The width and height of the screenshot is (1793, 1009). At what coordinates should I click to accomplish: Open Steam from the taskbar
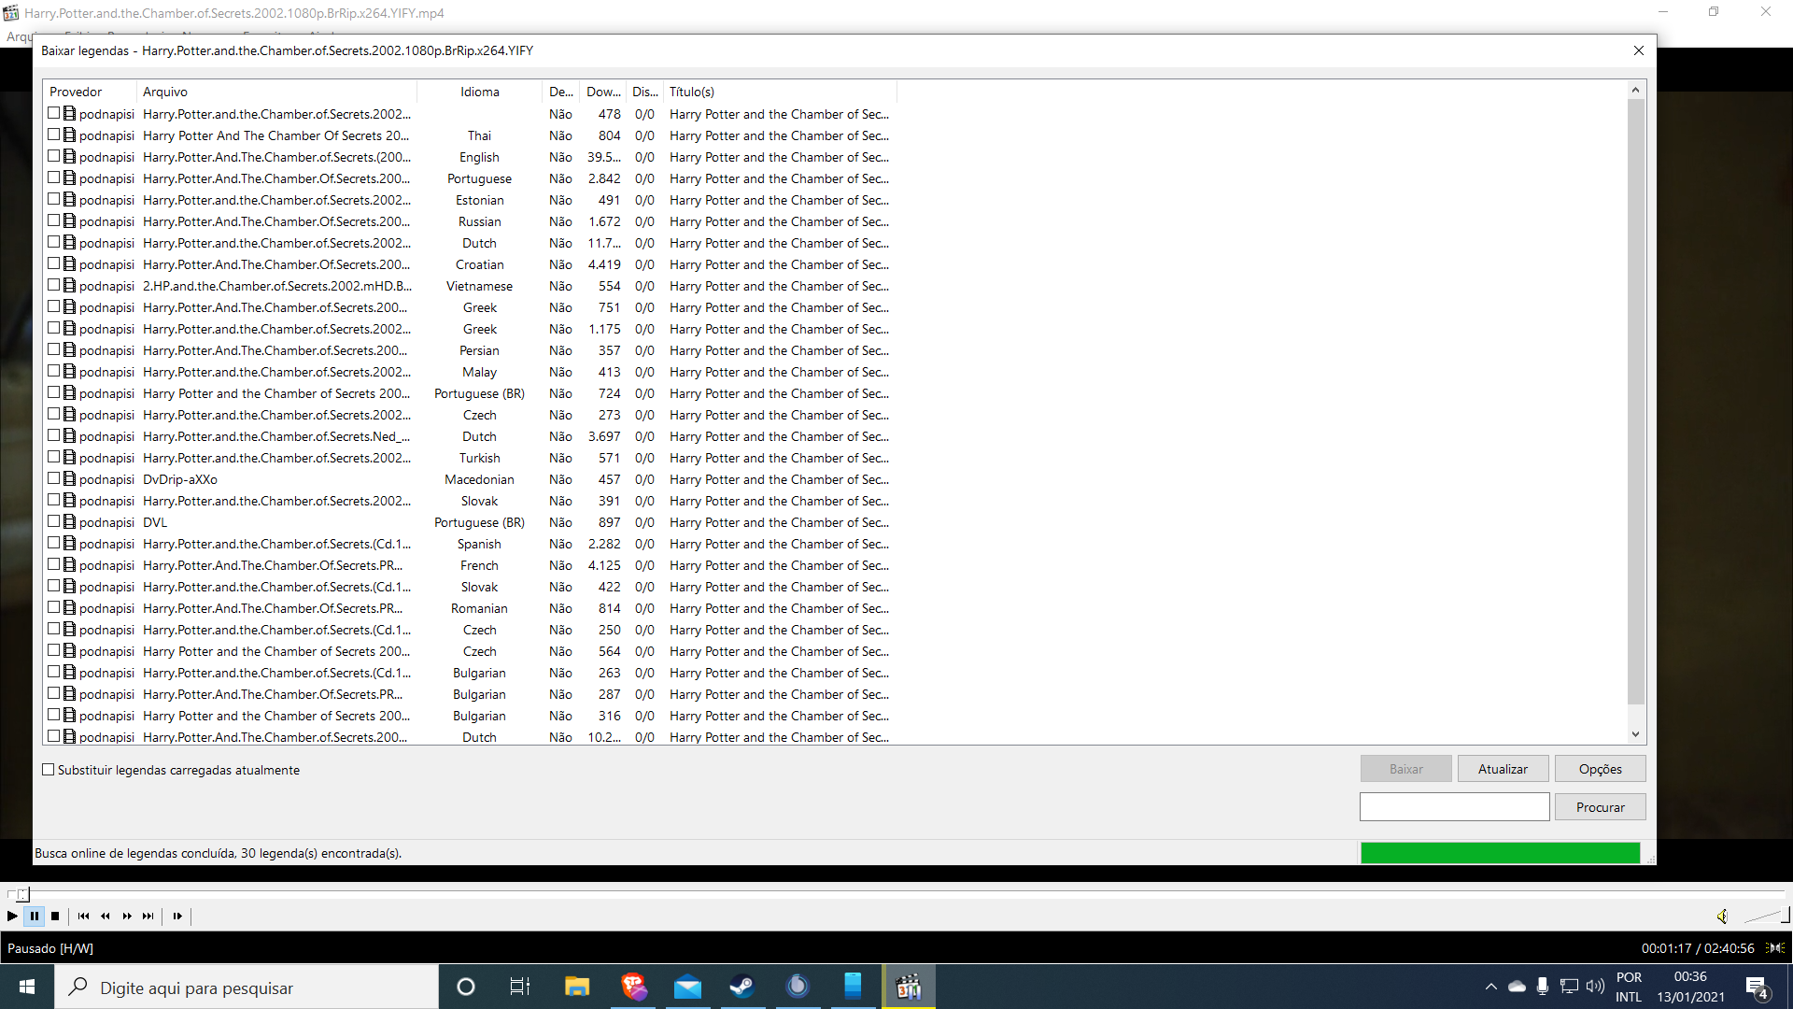pyautogui.click(x=742, y=987)
